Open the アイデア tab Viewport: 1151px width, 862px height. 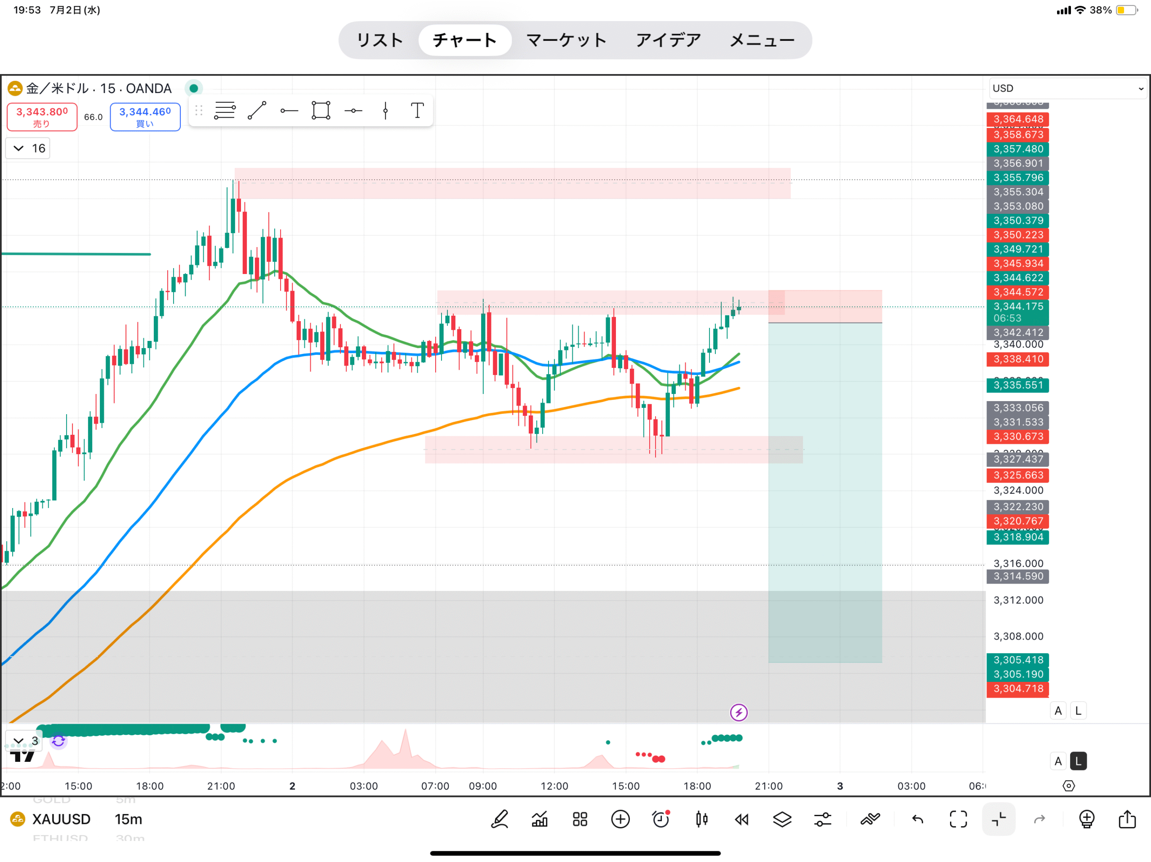(x=668, y=40)
